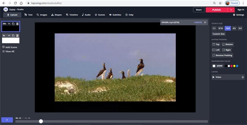247x125 pixels.
Task: Open the timing icon on the 3s scene
Action: pyautogui.click(x=9, y=36)
